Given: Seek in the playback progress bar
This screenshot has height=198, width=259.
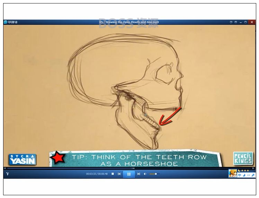Looking at the screenshot, I should point(129,168).
